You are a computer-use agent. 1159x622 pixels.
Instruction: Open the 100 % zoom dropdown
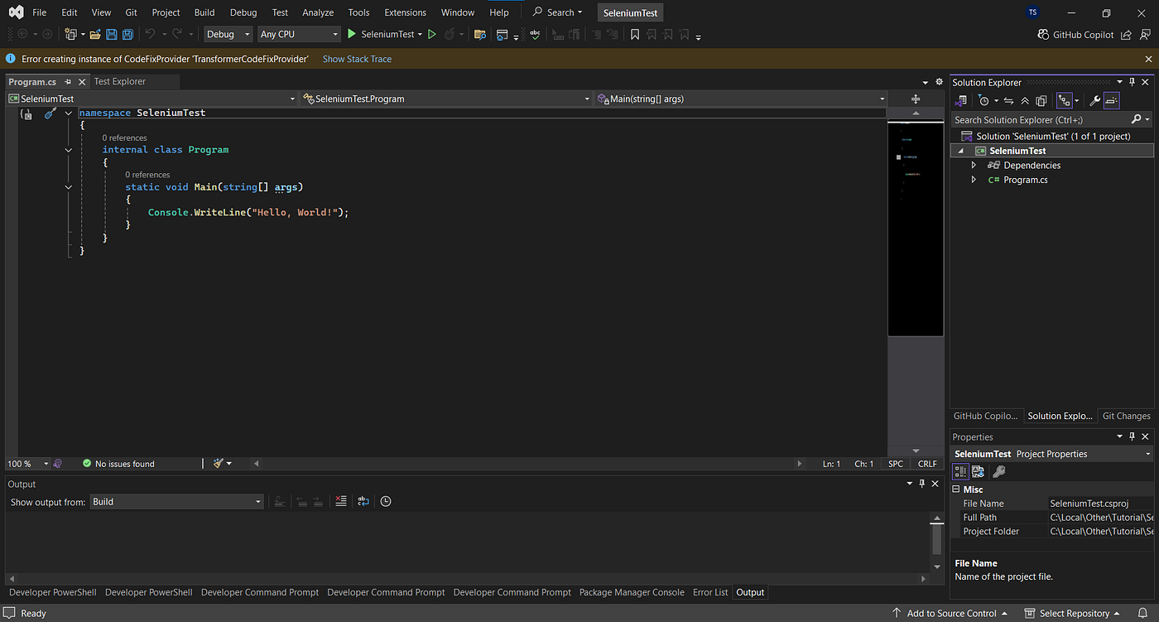pos(28,464)
